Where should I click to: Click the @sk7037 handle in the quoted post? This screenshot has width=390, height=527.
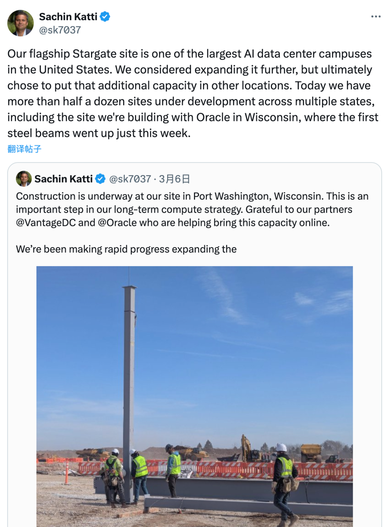click(x=130, y=179)
